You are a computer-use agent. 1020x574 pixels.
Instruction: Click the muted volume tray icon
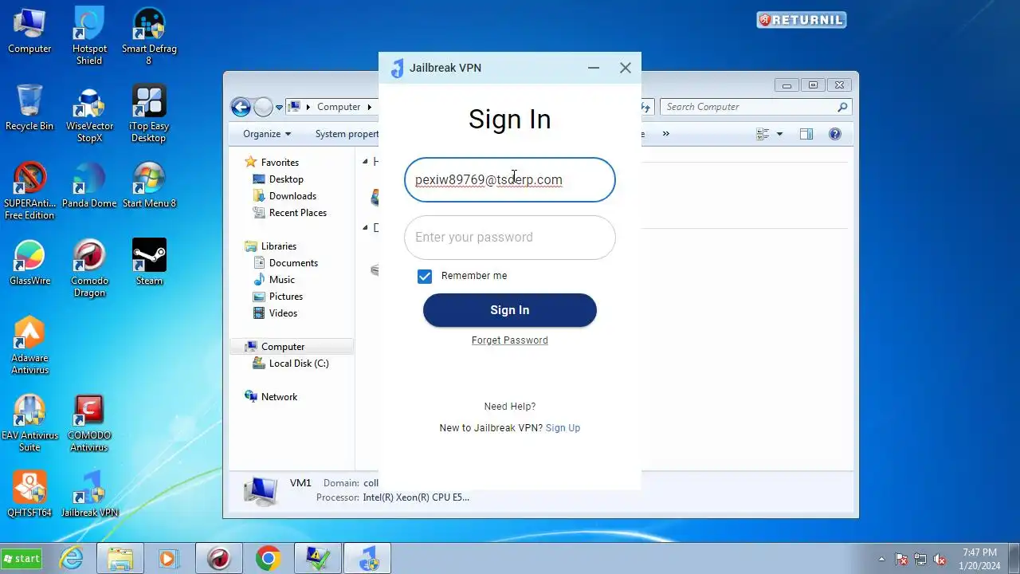940,559
